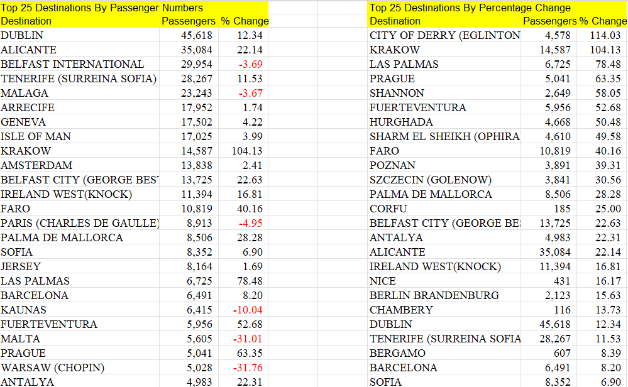Click the 17,952 passengers cell for Arrecife
The image size is (628, 387).
tap(197, 107)
